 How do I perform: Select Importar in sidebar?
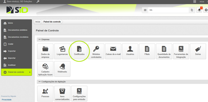(16, 58)
